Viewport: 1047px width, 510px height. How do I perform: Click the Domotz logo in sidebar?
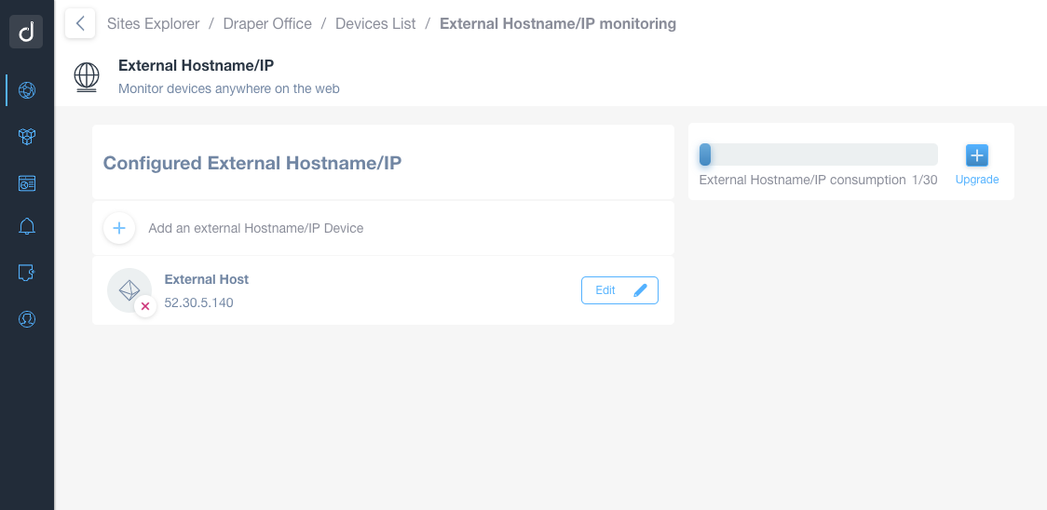coord(26,32)
